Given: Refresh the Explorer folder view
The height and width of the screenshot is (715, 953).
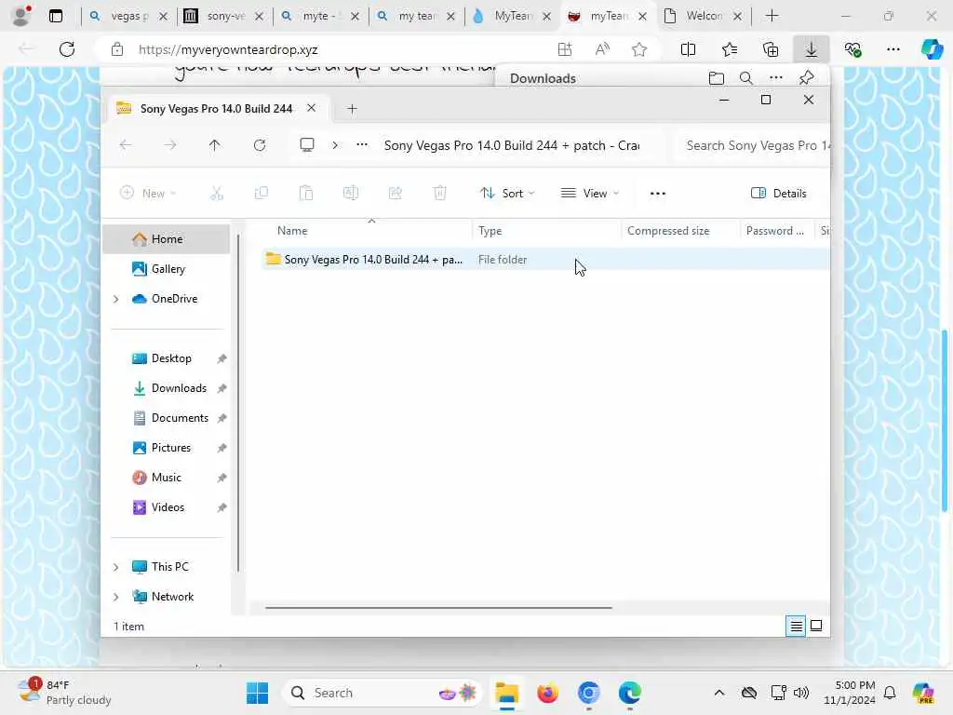Looking at the screenshot, I should [260, 145].
